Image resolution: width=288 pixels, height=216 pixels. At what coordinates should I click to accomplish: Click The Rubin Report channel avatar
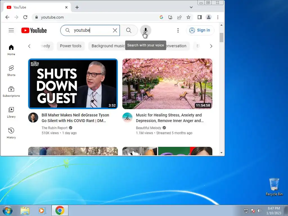[x=33, y=118]
